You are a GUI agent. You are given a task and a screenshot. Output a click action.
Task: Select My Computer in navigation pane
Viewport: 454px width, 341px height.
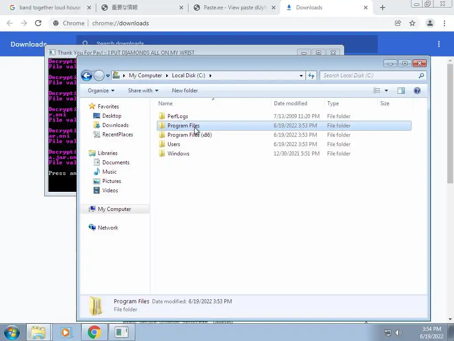[115, 209]
